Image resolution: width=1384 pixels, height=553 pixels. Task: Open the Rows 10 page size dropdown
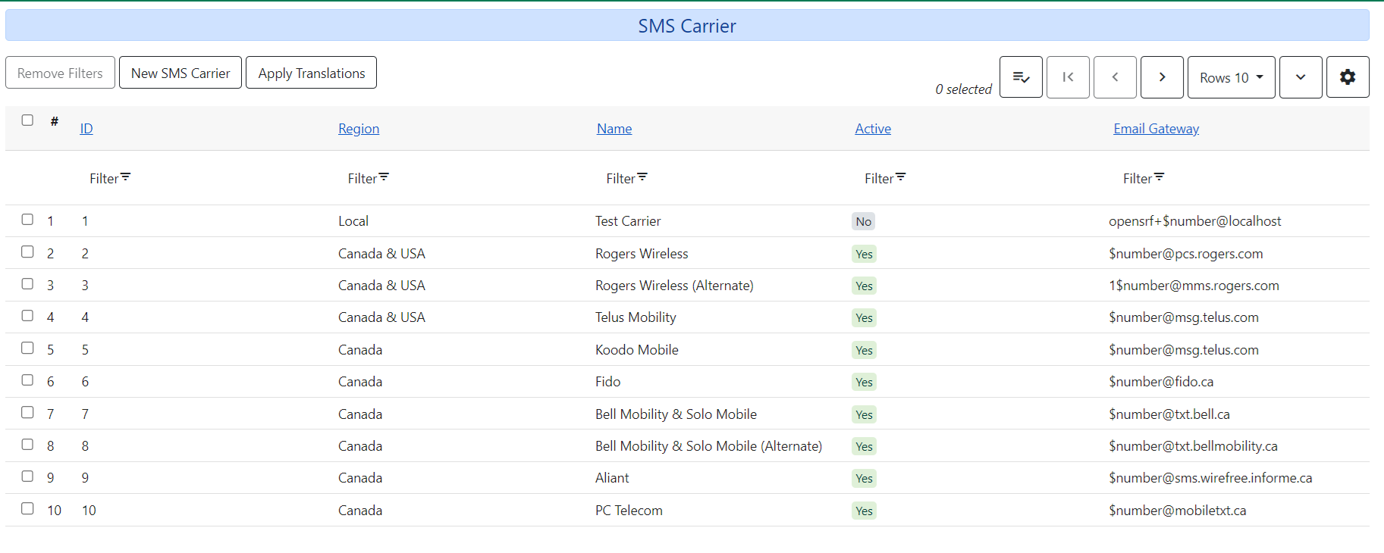pos(1231,77)
